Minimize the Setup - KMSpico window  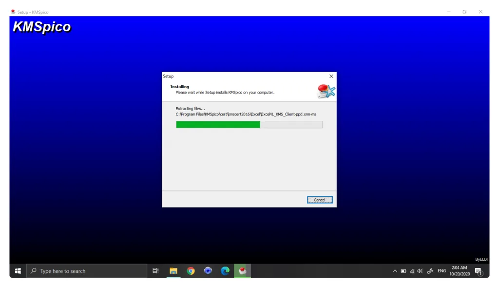click(449, 12)
